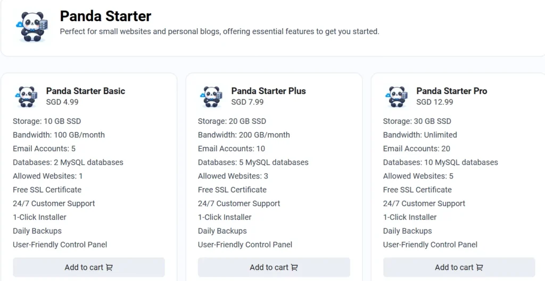Click the SGD 4.99 price label
The height and width of the screenshot is (281, 545).
[x=62, y=102]
